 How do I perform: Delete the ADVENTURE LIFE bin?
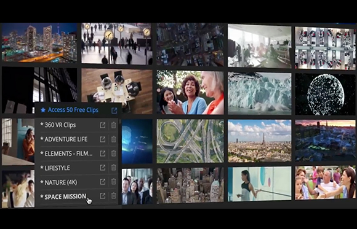113,139
